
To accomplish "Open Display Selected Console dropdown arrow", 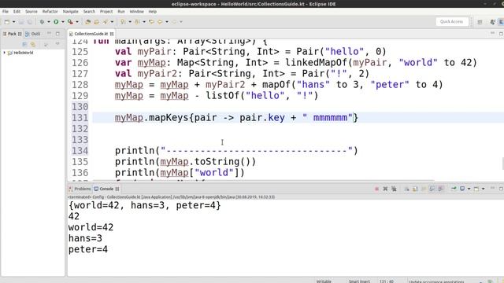I will (469, 189).
